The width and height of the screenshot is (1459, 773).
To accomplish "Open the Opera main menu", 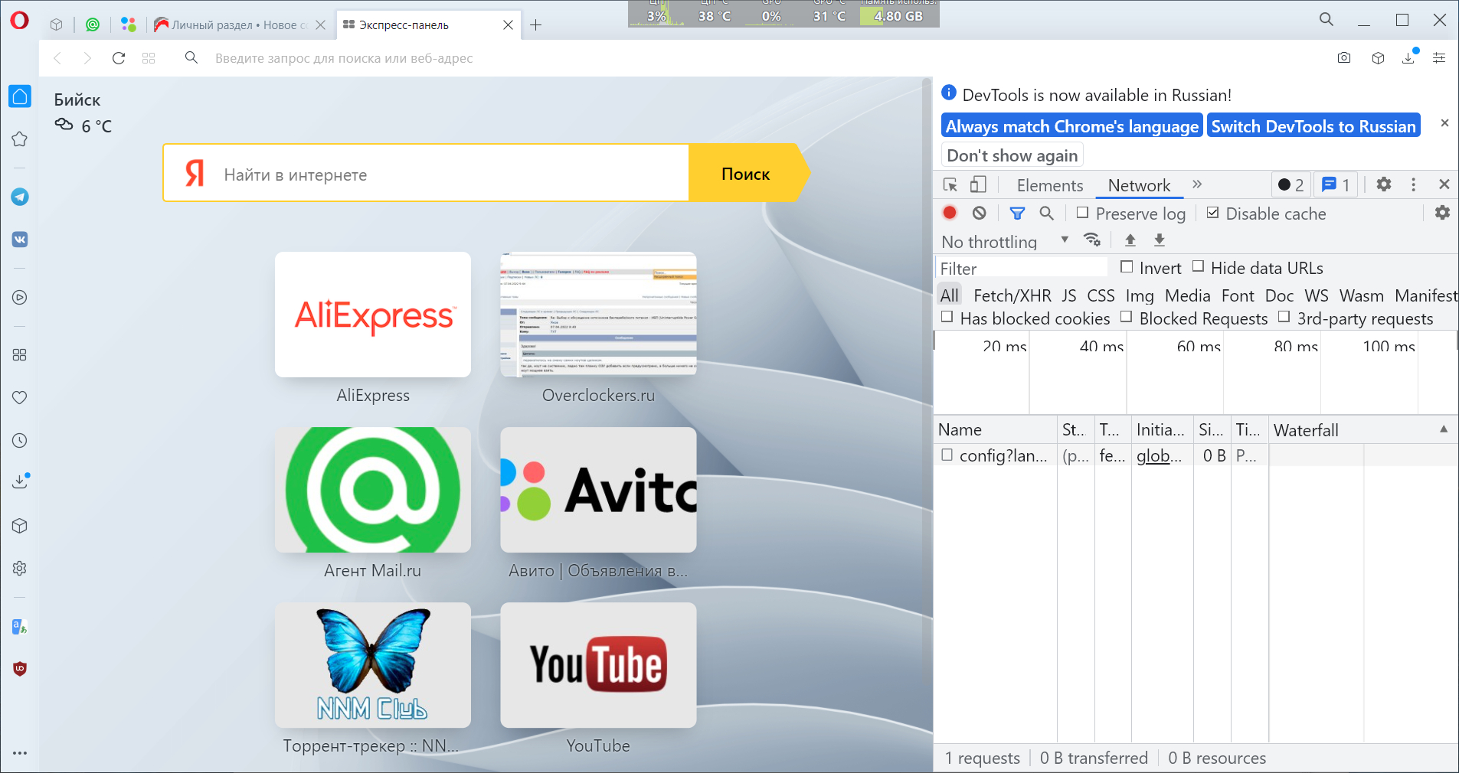I will coord(20,21).
